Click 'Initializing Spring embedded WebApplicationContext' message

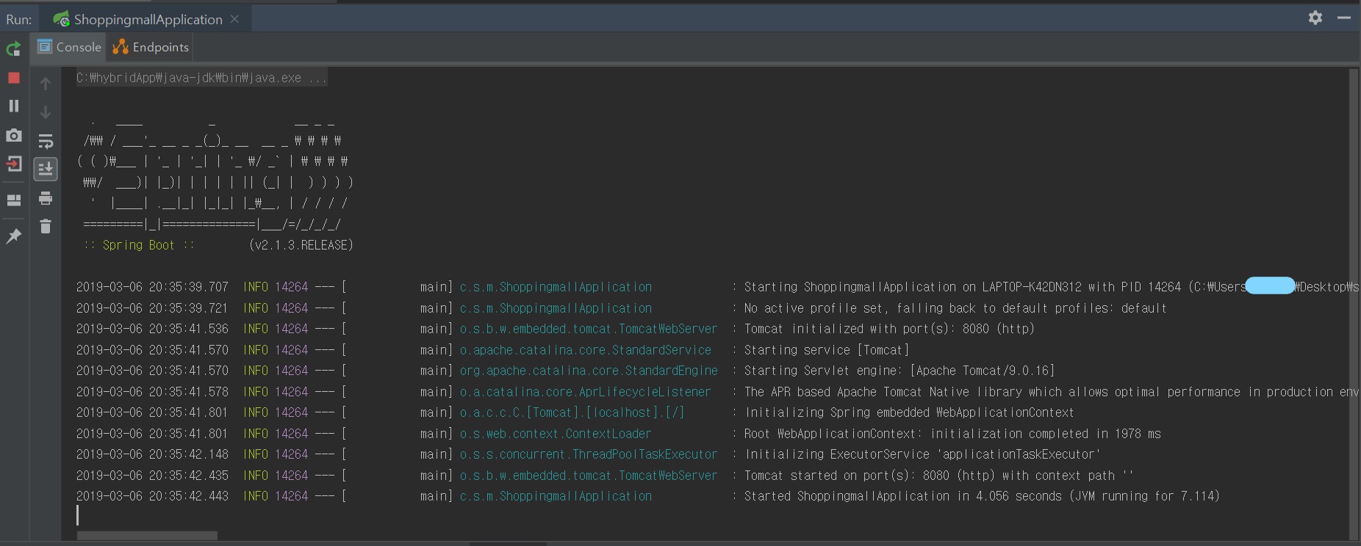tap(909, 412)
